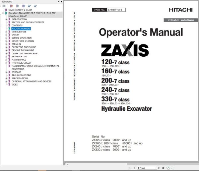Open the OPERATOR'S STATION bookmark

click(23, 41)
